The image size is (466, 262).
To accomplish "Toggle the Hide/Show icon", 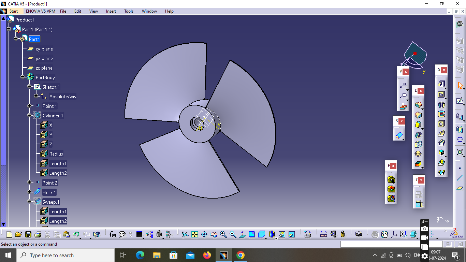I will 282,234.
